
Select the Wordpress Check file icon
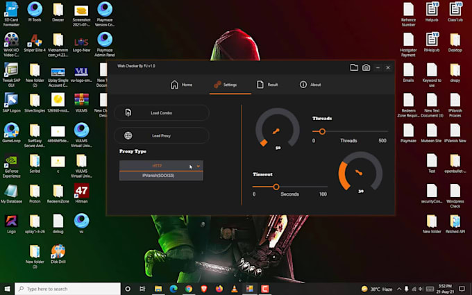click(x=455, y=196)
